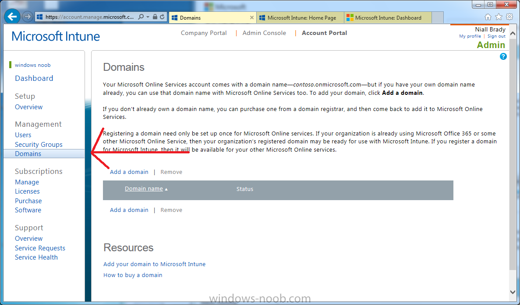Click the scrollbar down arrow

coord(513,292)
